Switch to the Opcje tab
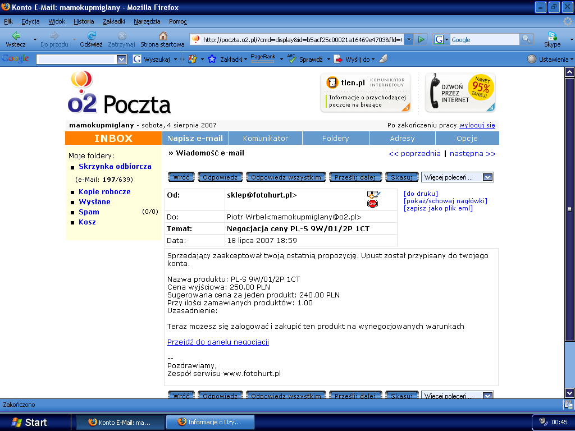The image size is (575, 431). [467, 138]
